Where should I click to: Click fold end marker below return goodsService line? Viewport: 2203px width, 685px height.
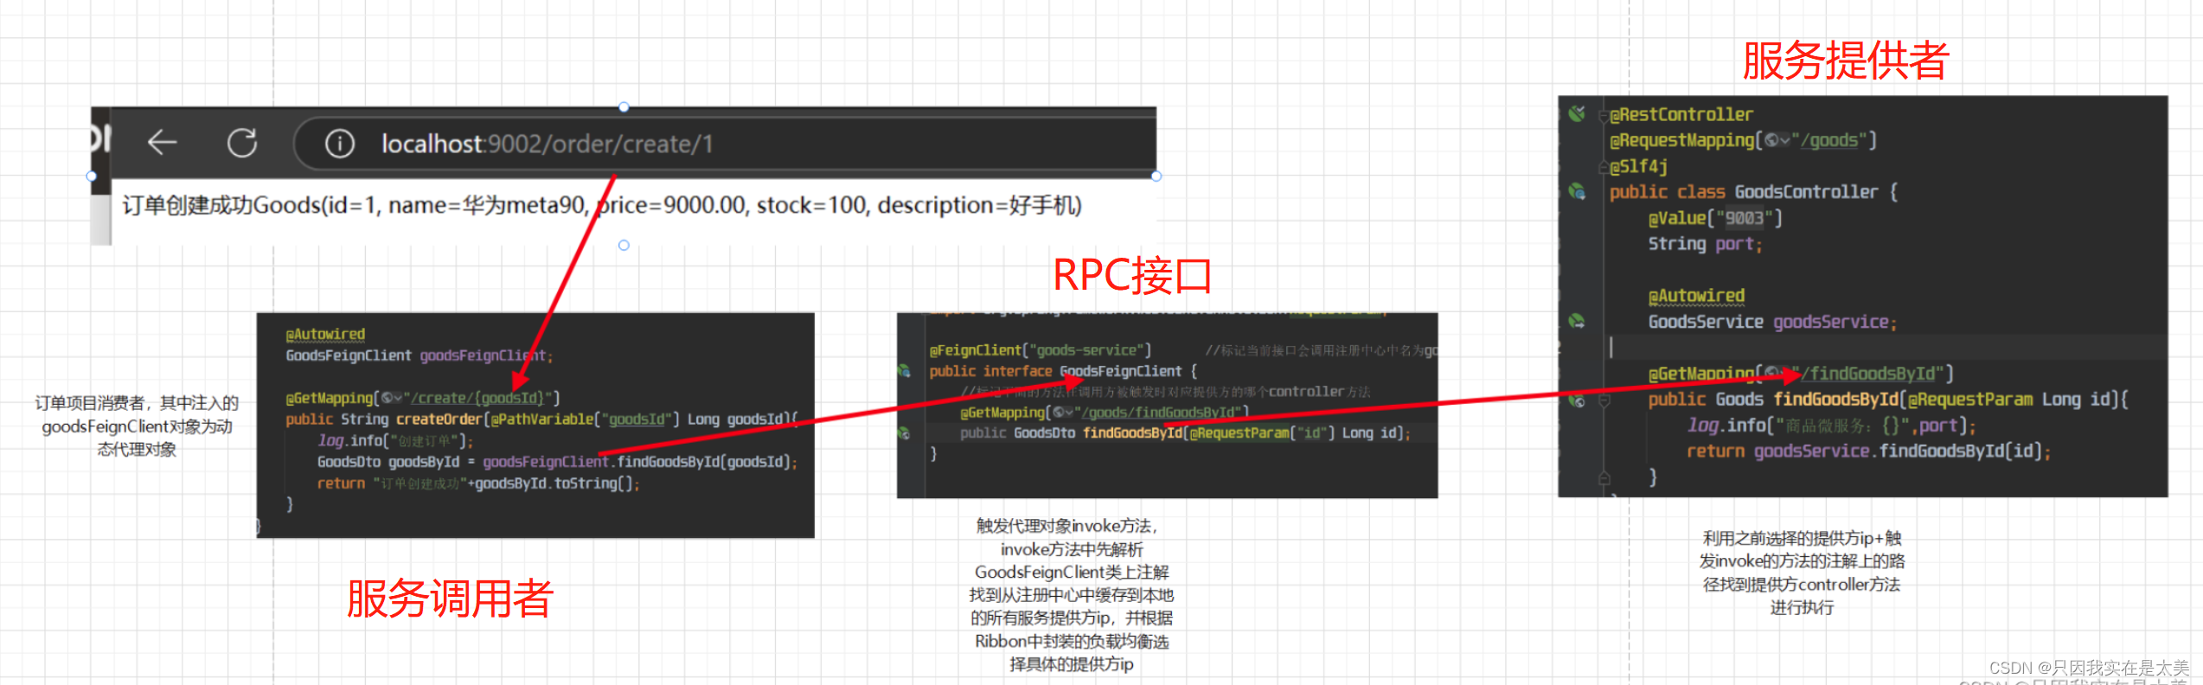[1604, 477]
